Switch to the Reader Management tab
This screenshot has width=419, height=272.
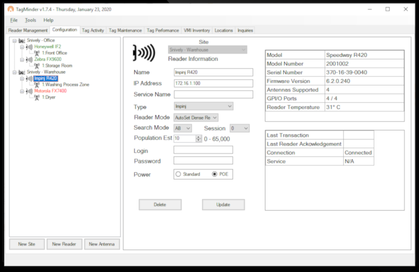(28, 31)
